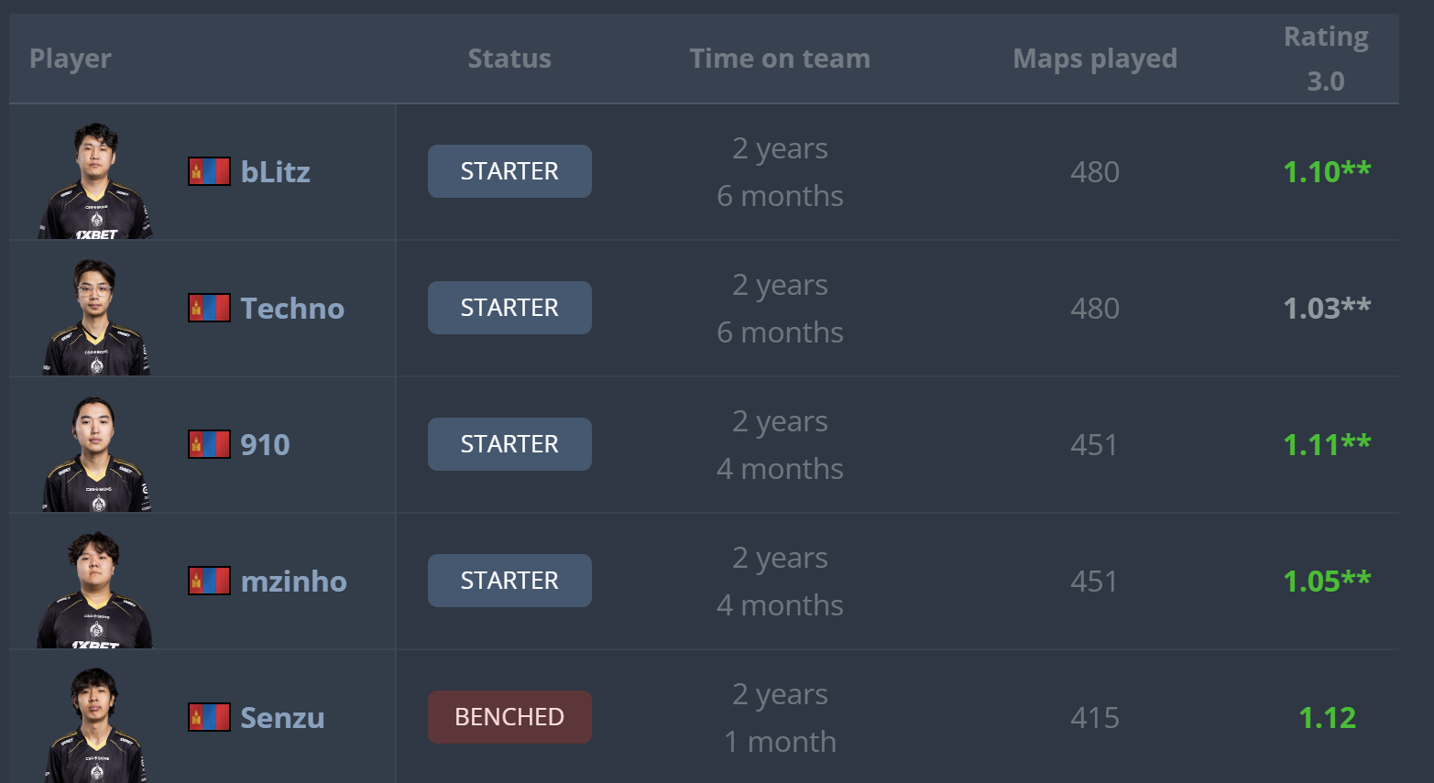Screen dimensions: 1434x783
Task: Click the Status column header
Action: pos(509,59)
